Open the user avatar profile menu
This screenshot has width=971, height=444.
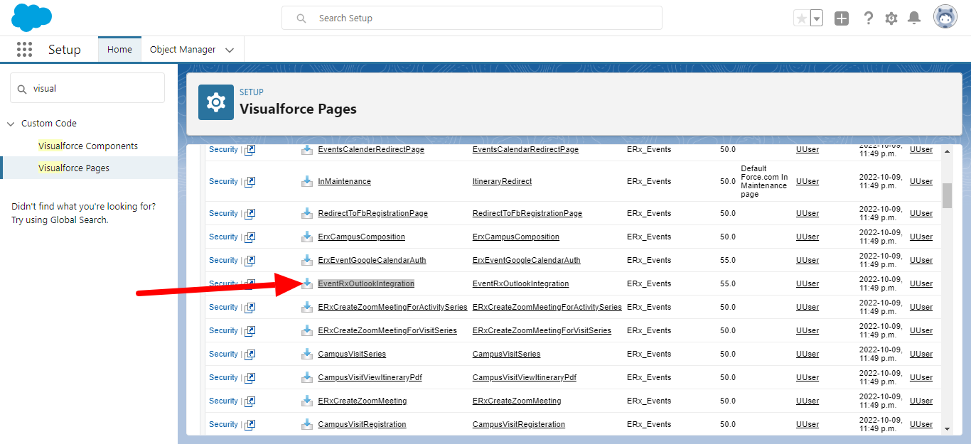click(x=945, y=18)
